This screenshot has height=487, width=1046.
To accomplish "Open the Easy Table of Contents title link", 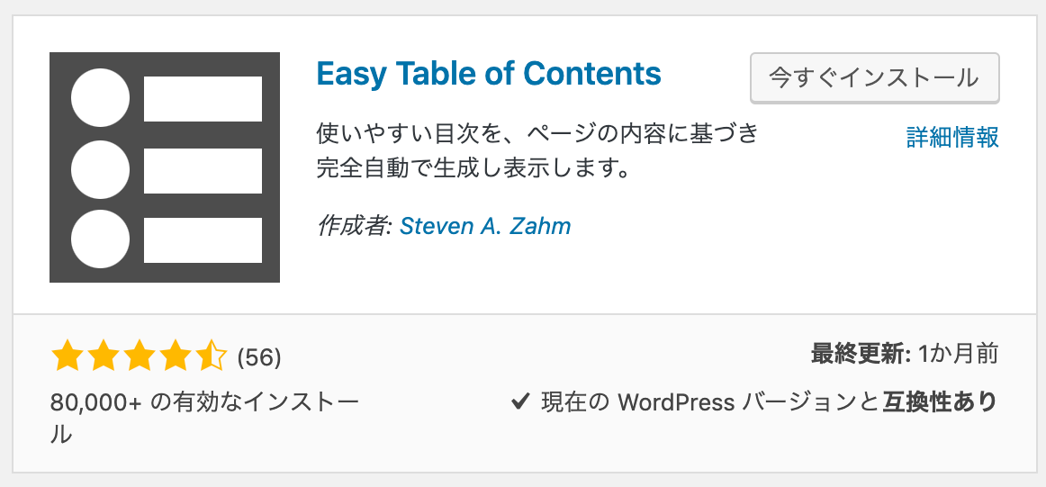I will 489,74.
